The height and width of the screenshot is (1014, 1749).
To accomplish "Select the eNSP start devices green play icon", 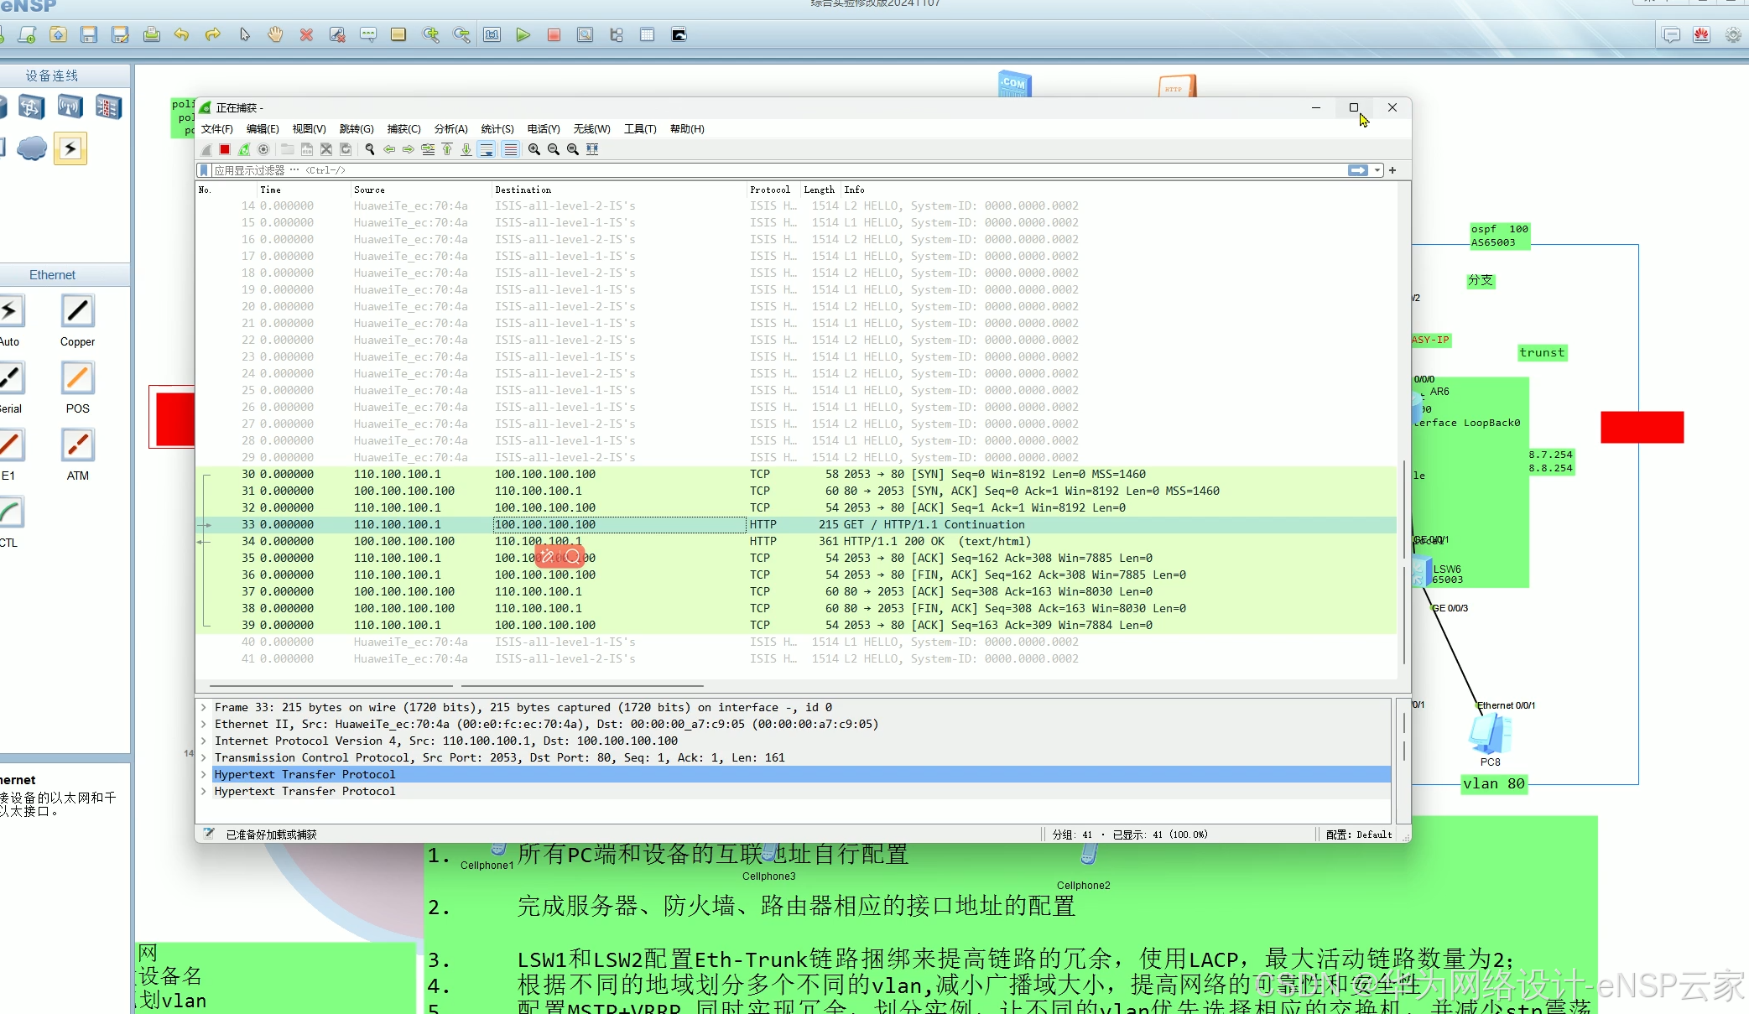I will (x=524, y=34).
